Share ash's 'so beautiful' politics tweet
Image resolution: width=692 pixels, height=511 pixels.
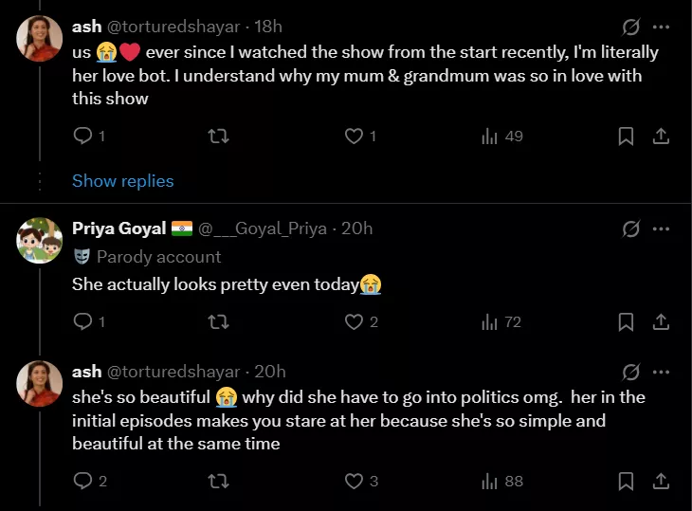pos(661,482)
